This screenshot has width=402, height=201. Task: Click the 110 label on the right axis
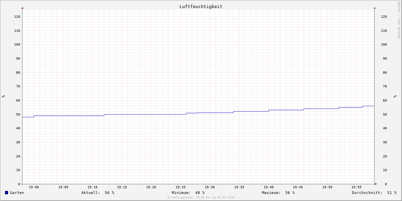[x=384, y=30]
